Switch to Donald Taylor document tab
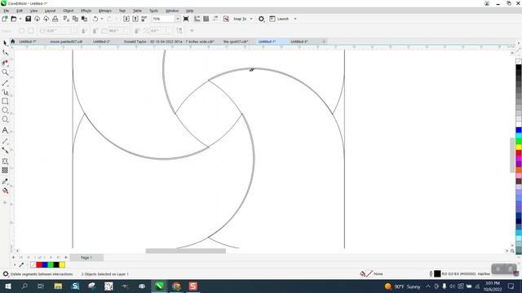The width and height of the screenshot is (522, 293). point(169,42)
